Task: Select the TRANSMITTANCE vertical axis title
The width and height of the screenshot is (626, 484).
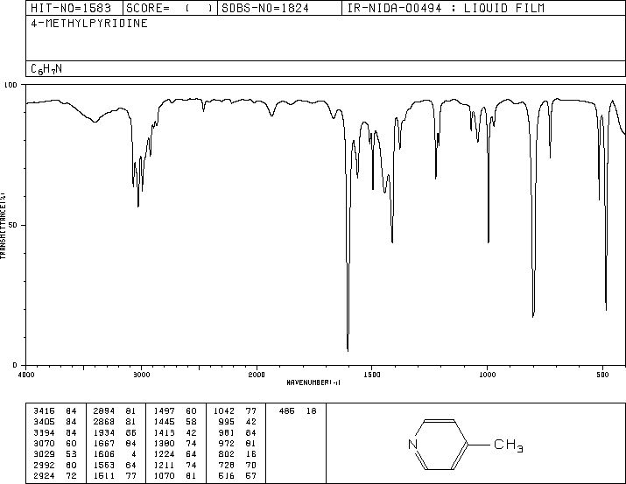Action: pos(4,226)
